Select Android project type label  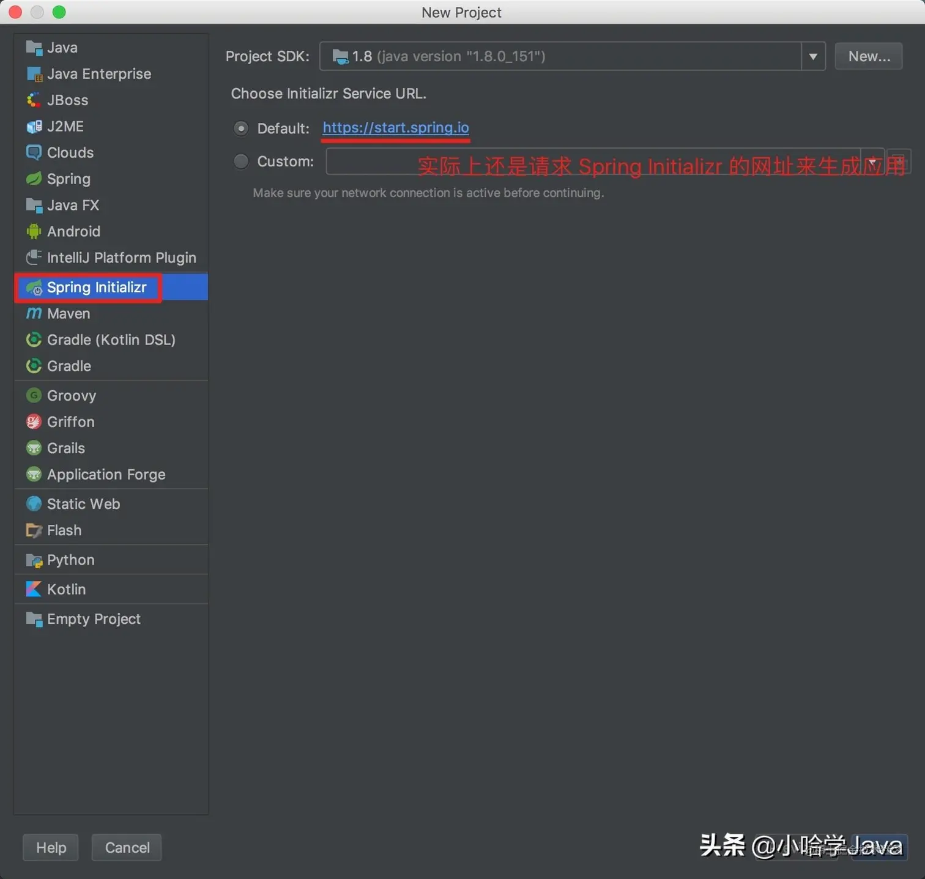[73, 231]
